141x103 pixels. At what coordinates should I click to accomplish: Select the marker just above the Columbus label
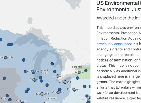(60, 90)
